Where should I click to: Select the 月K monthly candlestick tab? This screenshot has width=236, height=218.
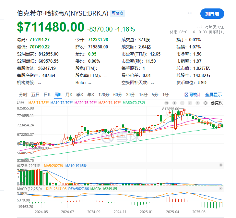pos(69,95)
